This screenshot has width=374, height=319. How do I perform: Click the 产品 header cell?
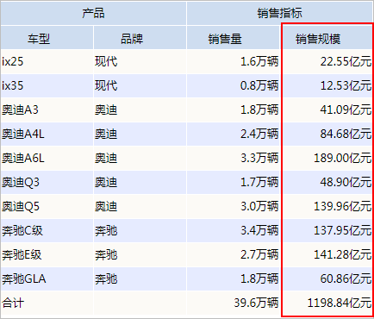93,13
